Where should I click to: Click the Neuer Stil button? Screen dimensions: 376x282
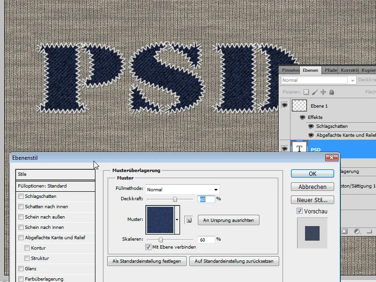(312, 199)
